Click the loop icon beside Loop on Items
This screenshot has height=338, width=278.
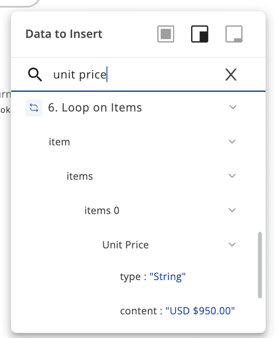click(34, 107)
